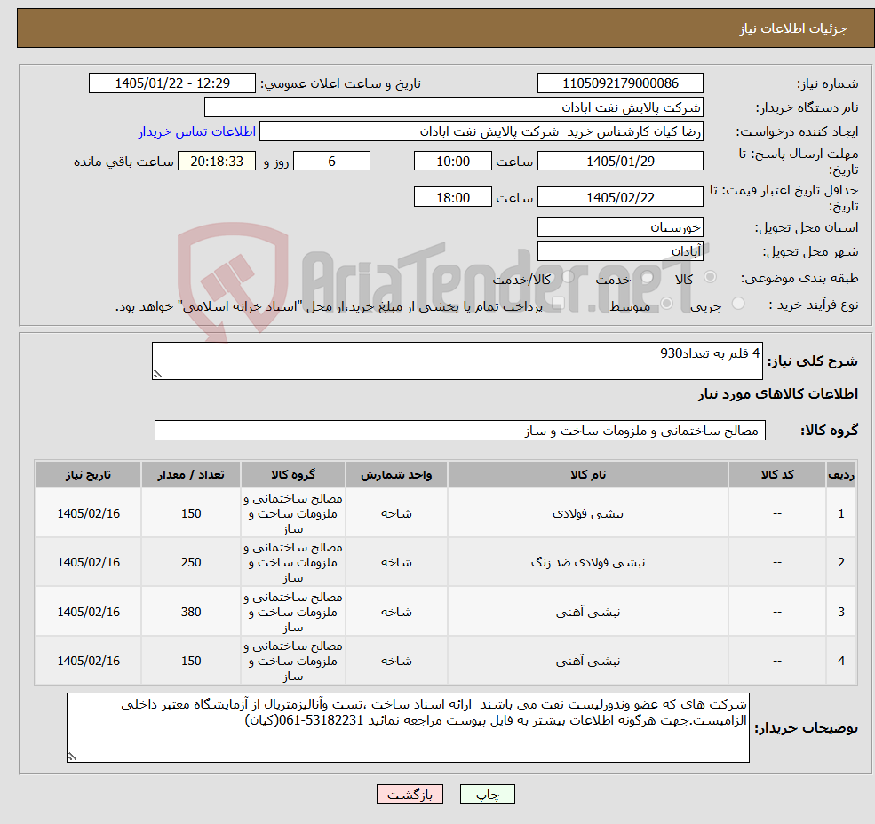The width and height of the screenshot is (875, 824).
Task: Click the ردیف column header
Action: (841, 474)
